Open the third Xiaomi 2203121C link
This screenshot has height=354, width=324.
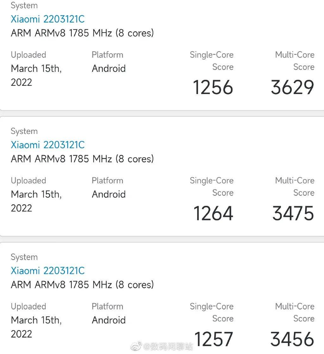coord(47,270)
